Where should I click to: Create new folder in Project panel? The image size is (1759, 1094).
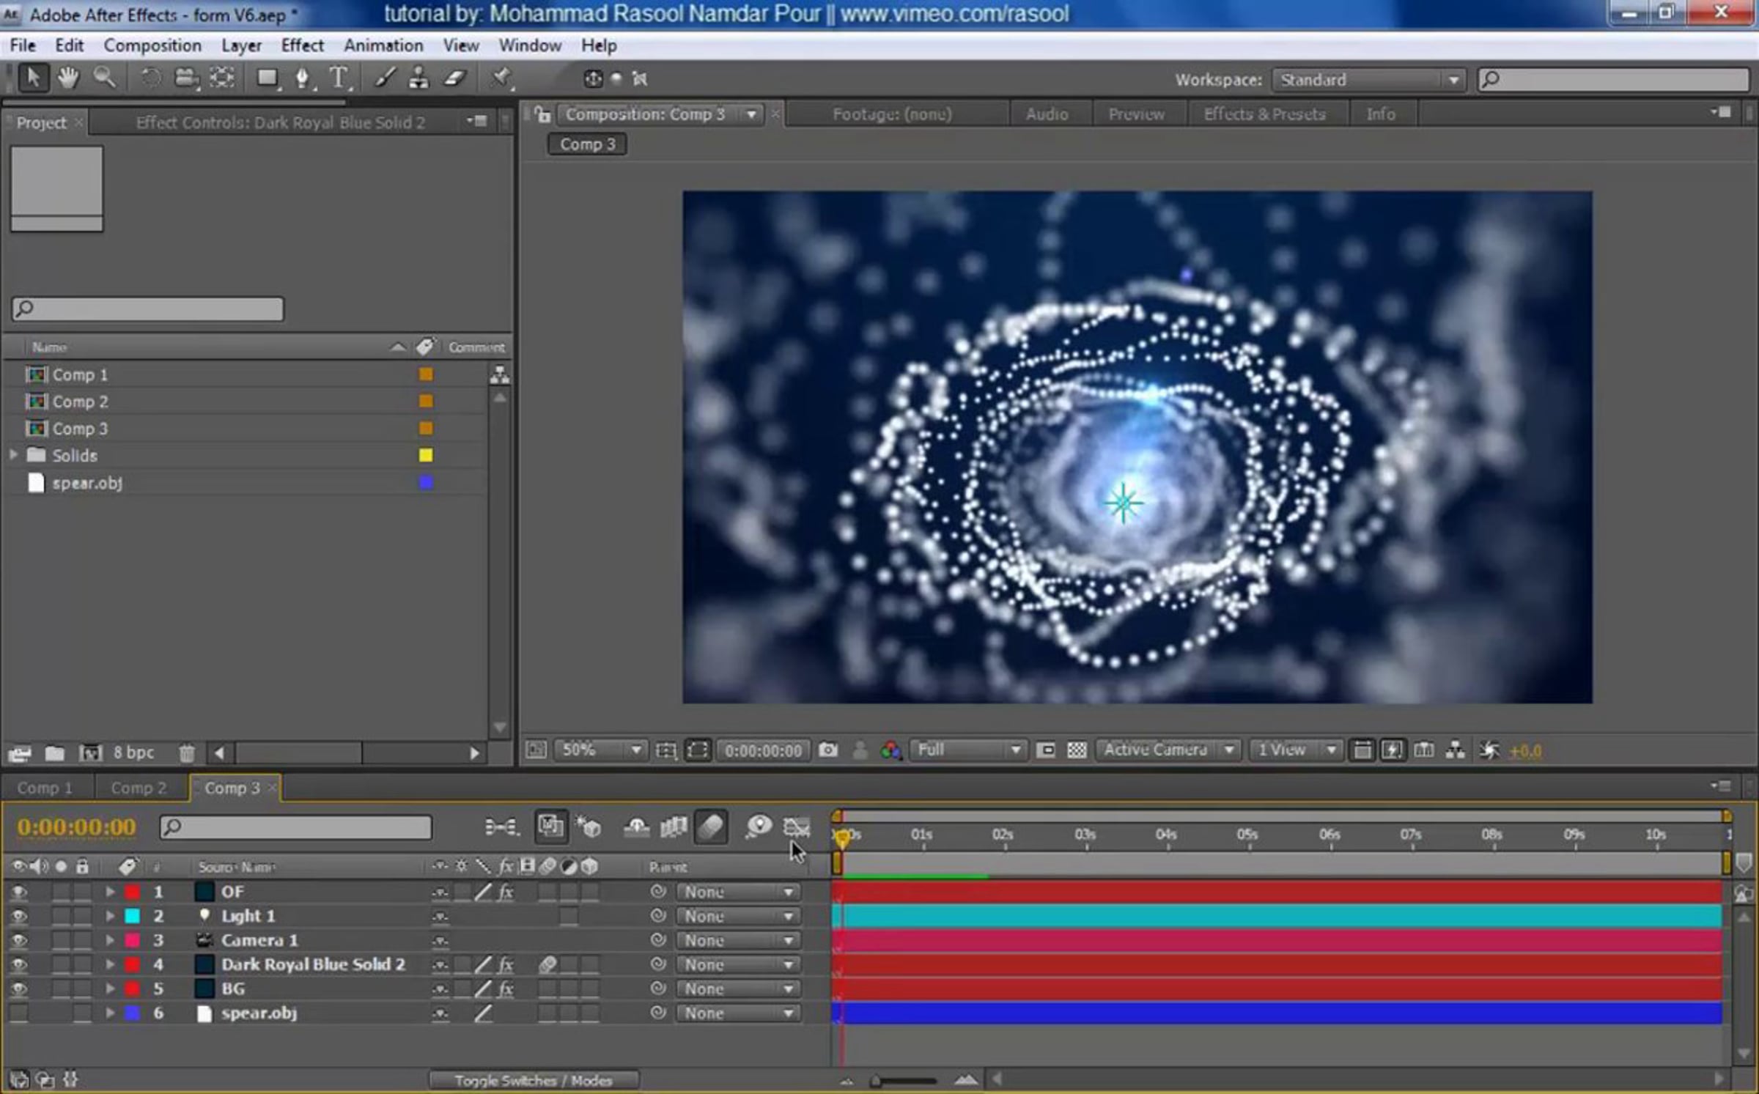pos(54,753)
